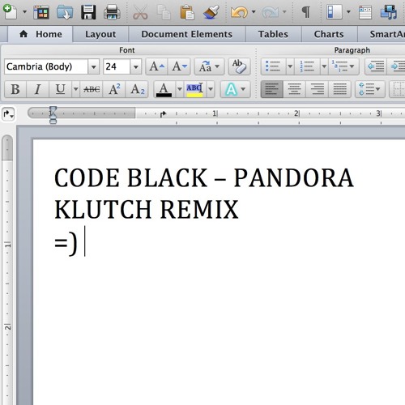Print the document
This screenshot has height=405, width=405.
pyautogui.click(x=112, y=12)
